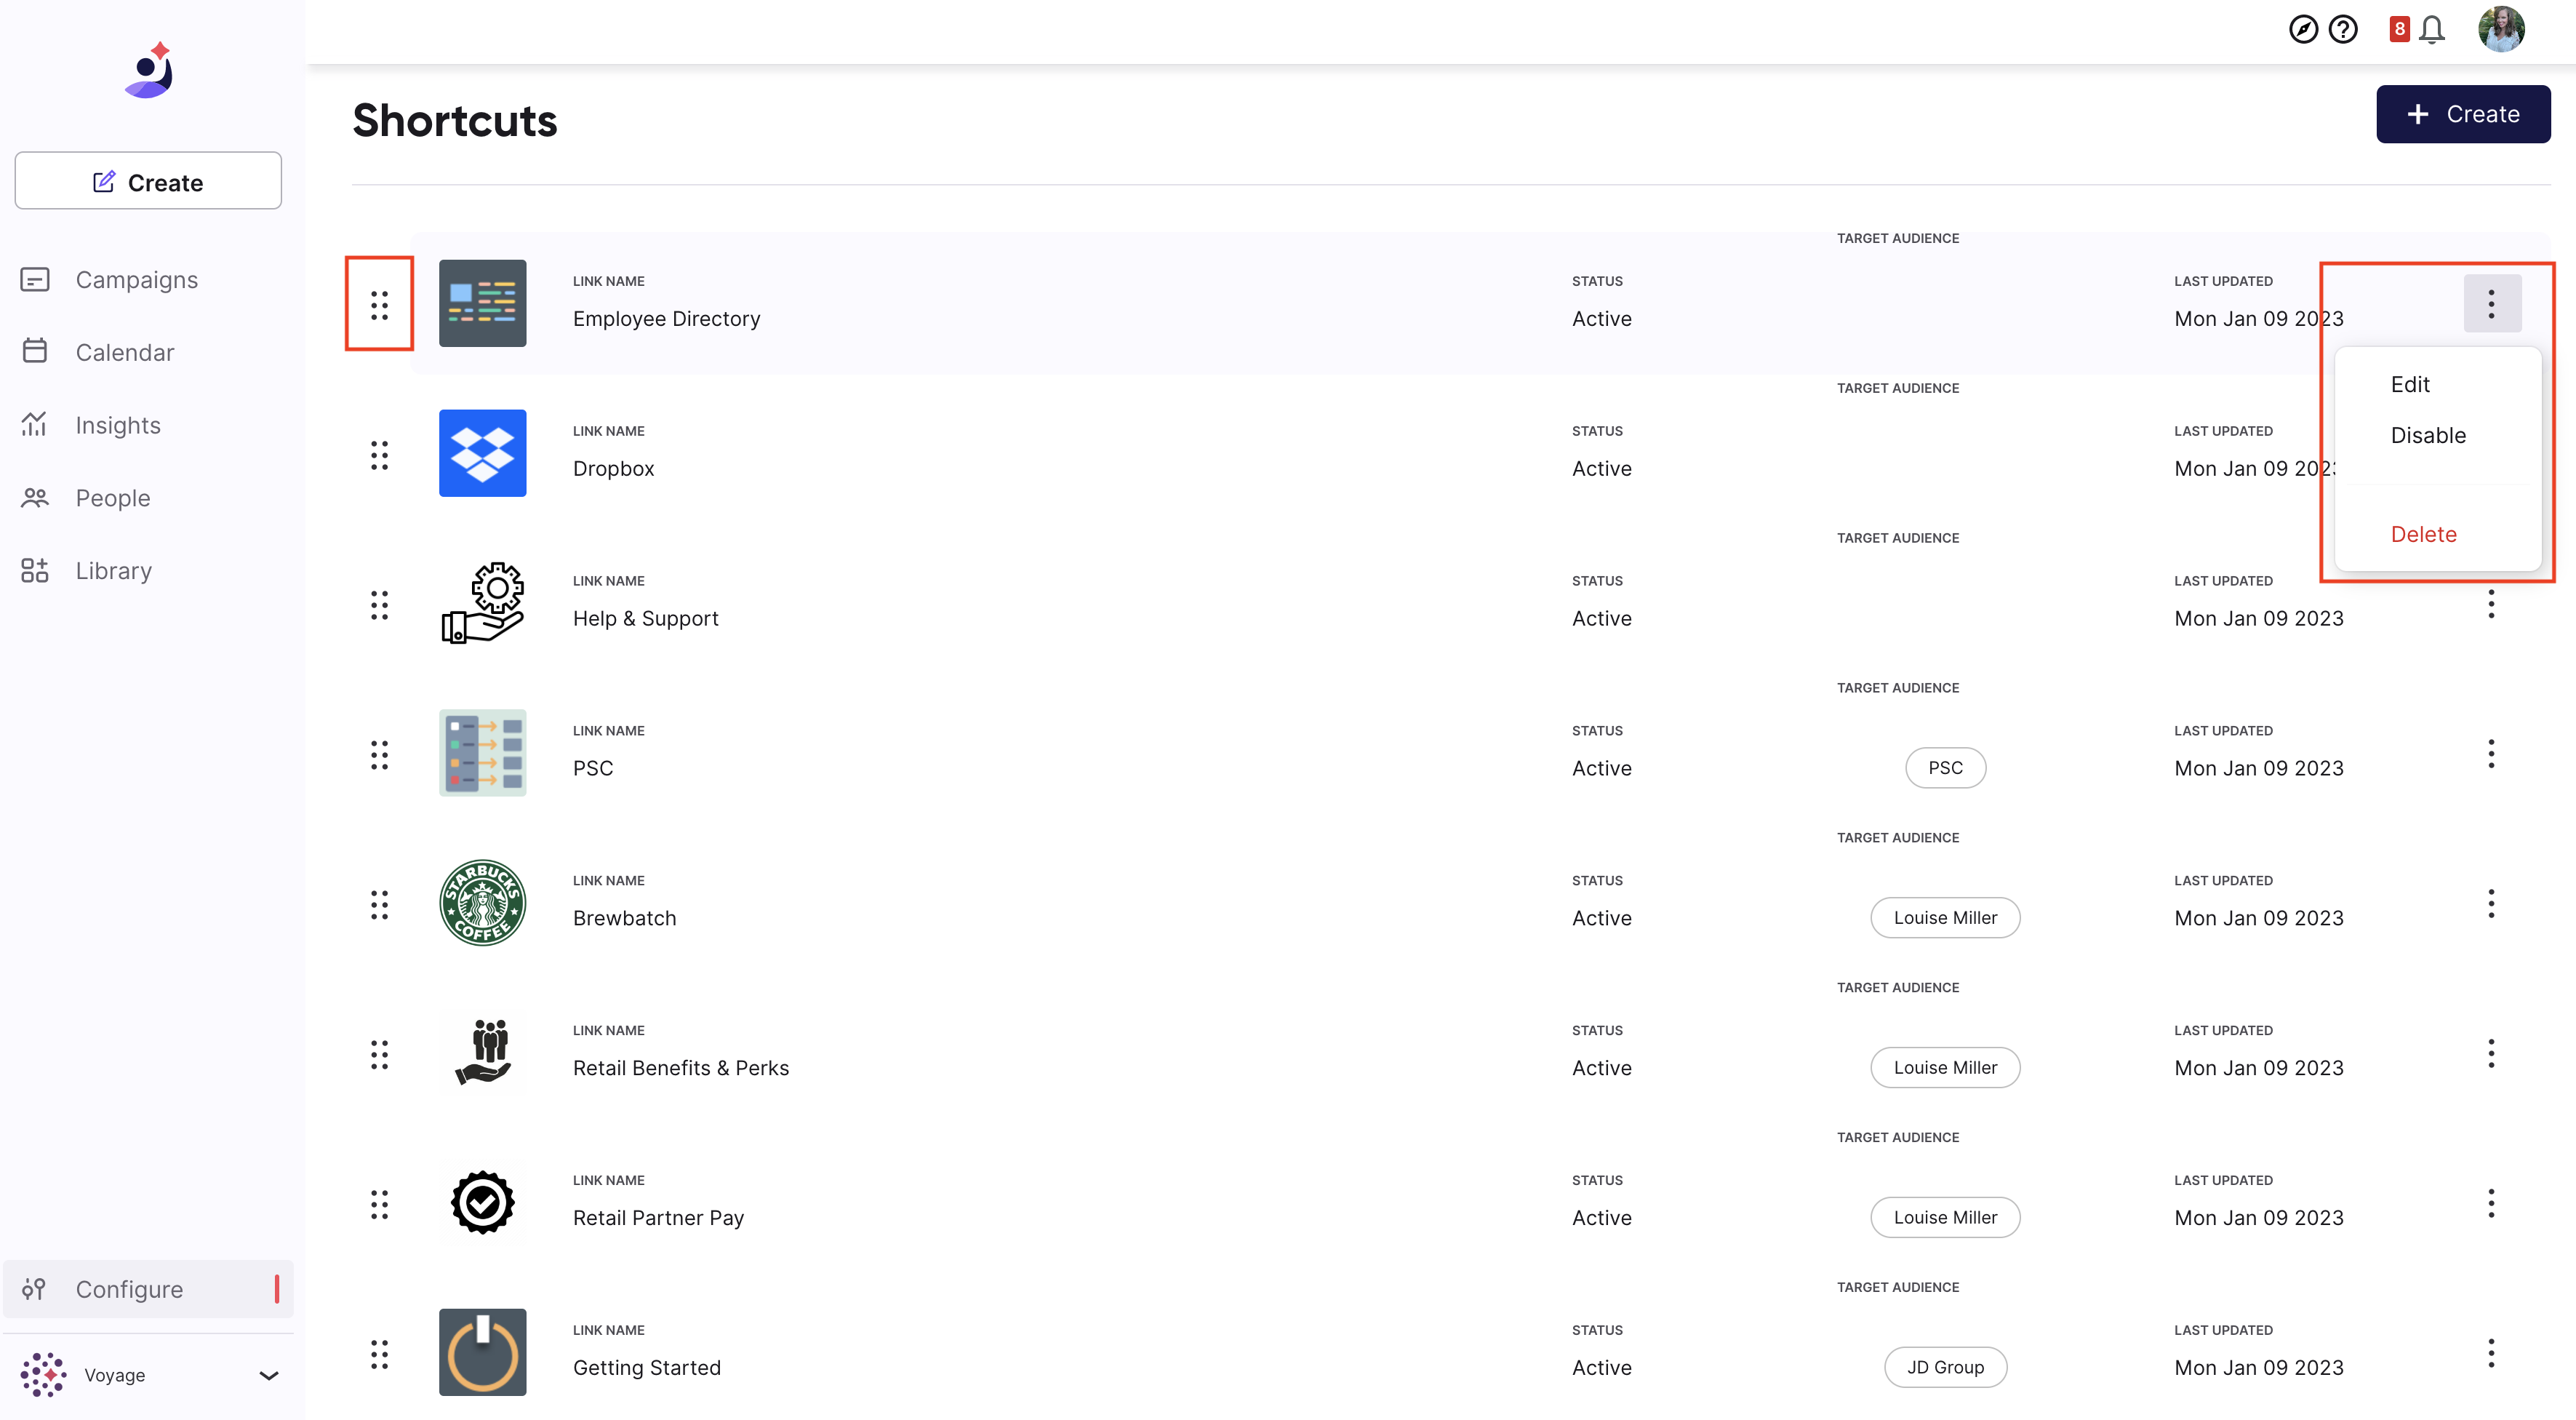Click Retail Partner Pay's Louise Miller tag

1945,1218
